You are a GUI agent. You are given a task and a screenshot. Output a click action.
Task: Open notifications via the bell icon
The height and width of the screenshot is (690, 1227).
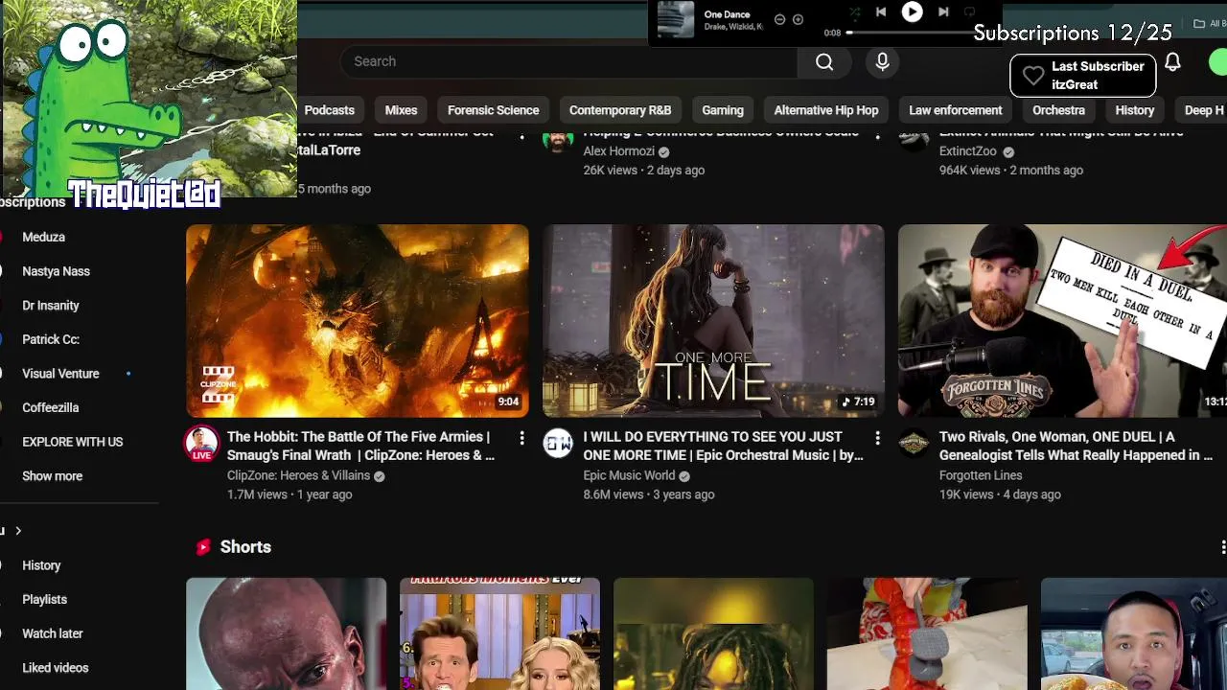click(x=1172, y=62)
